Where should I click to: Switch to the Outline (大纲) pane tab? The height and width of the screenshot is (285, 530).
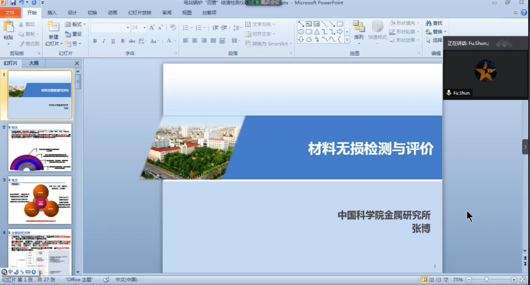[34, 63]
